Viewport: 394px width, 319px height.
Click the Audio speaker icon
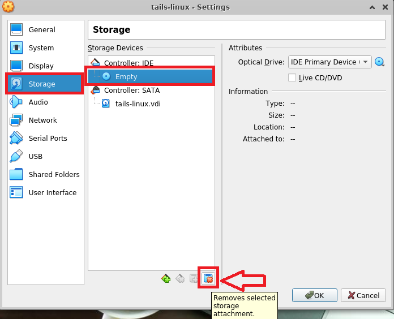click(x=16, y=102)
